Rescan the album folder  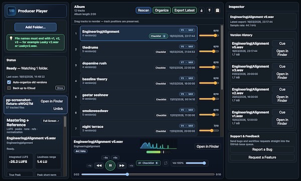(143, 10)
